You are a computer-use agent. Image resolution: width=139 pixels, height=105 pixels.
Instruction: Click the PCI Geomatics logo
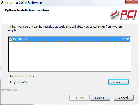point(124,15)
